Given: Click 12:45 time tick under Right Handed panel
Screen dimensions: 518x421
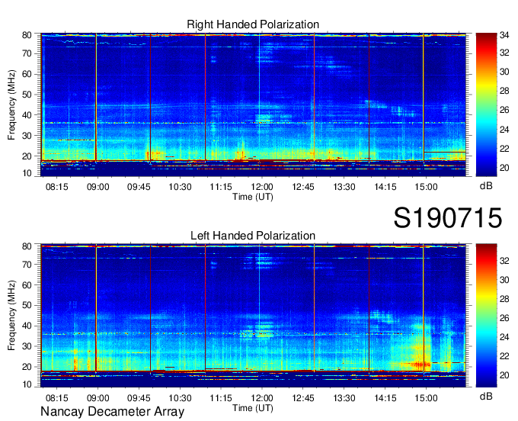Looking at the screenshot, I should coord(303,187).
